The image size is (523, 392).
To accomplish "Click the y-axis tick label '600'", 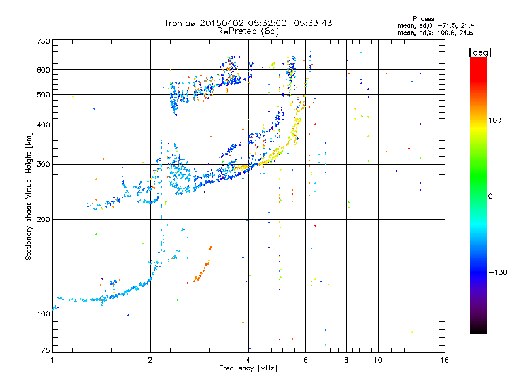I will 43,70.
